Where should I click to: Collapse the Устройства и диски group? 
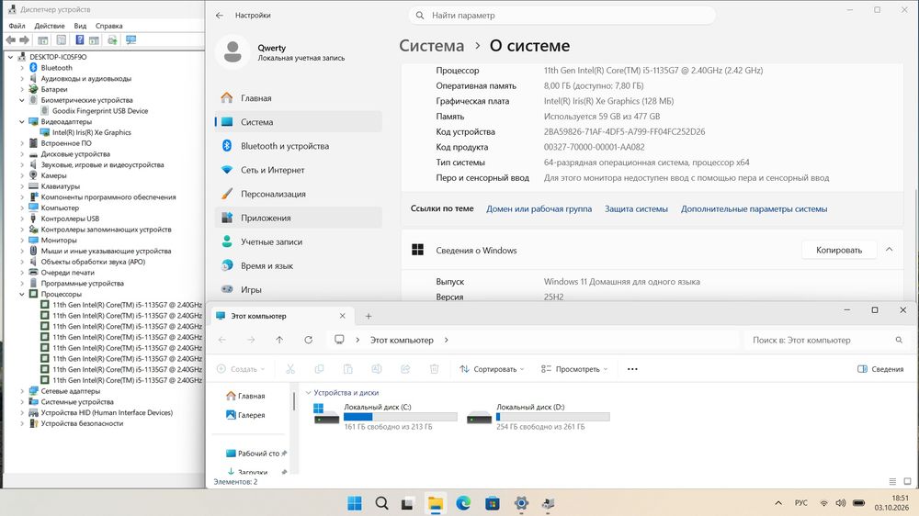coord(308,392)
